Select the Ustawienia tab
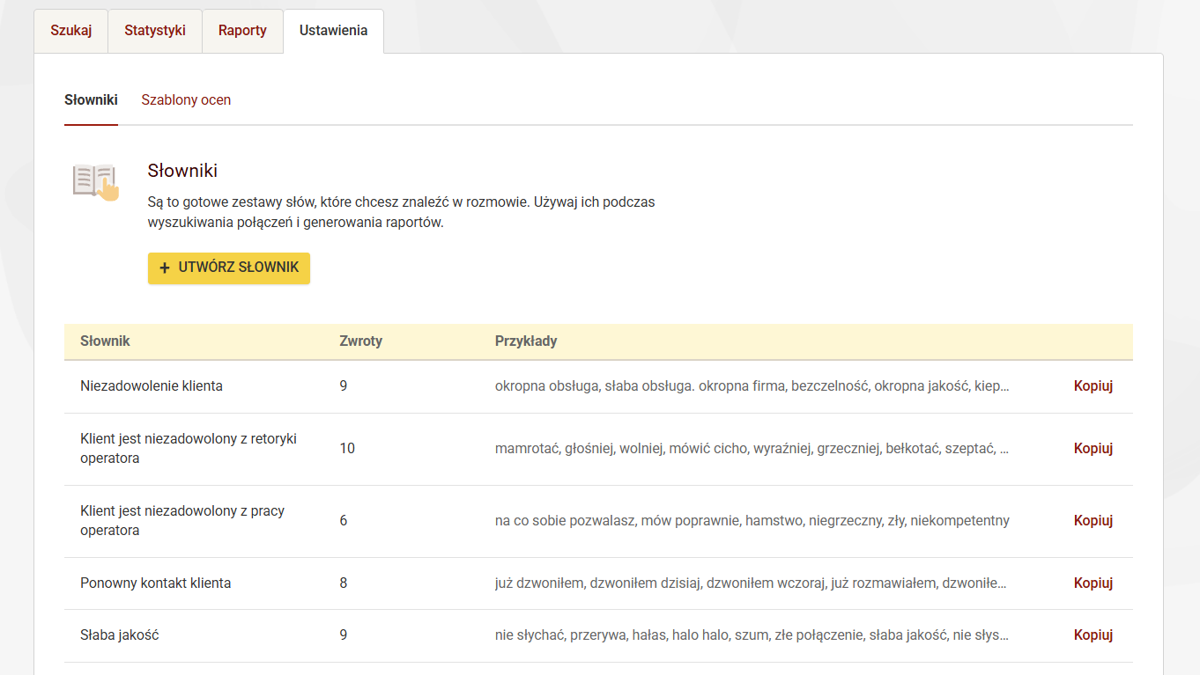1200x675 pixels. pyautogui.click(x=334, y=31)
